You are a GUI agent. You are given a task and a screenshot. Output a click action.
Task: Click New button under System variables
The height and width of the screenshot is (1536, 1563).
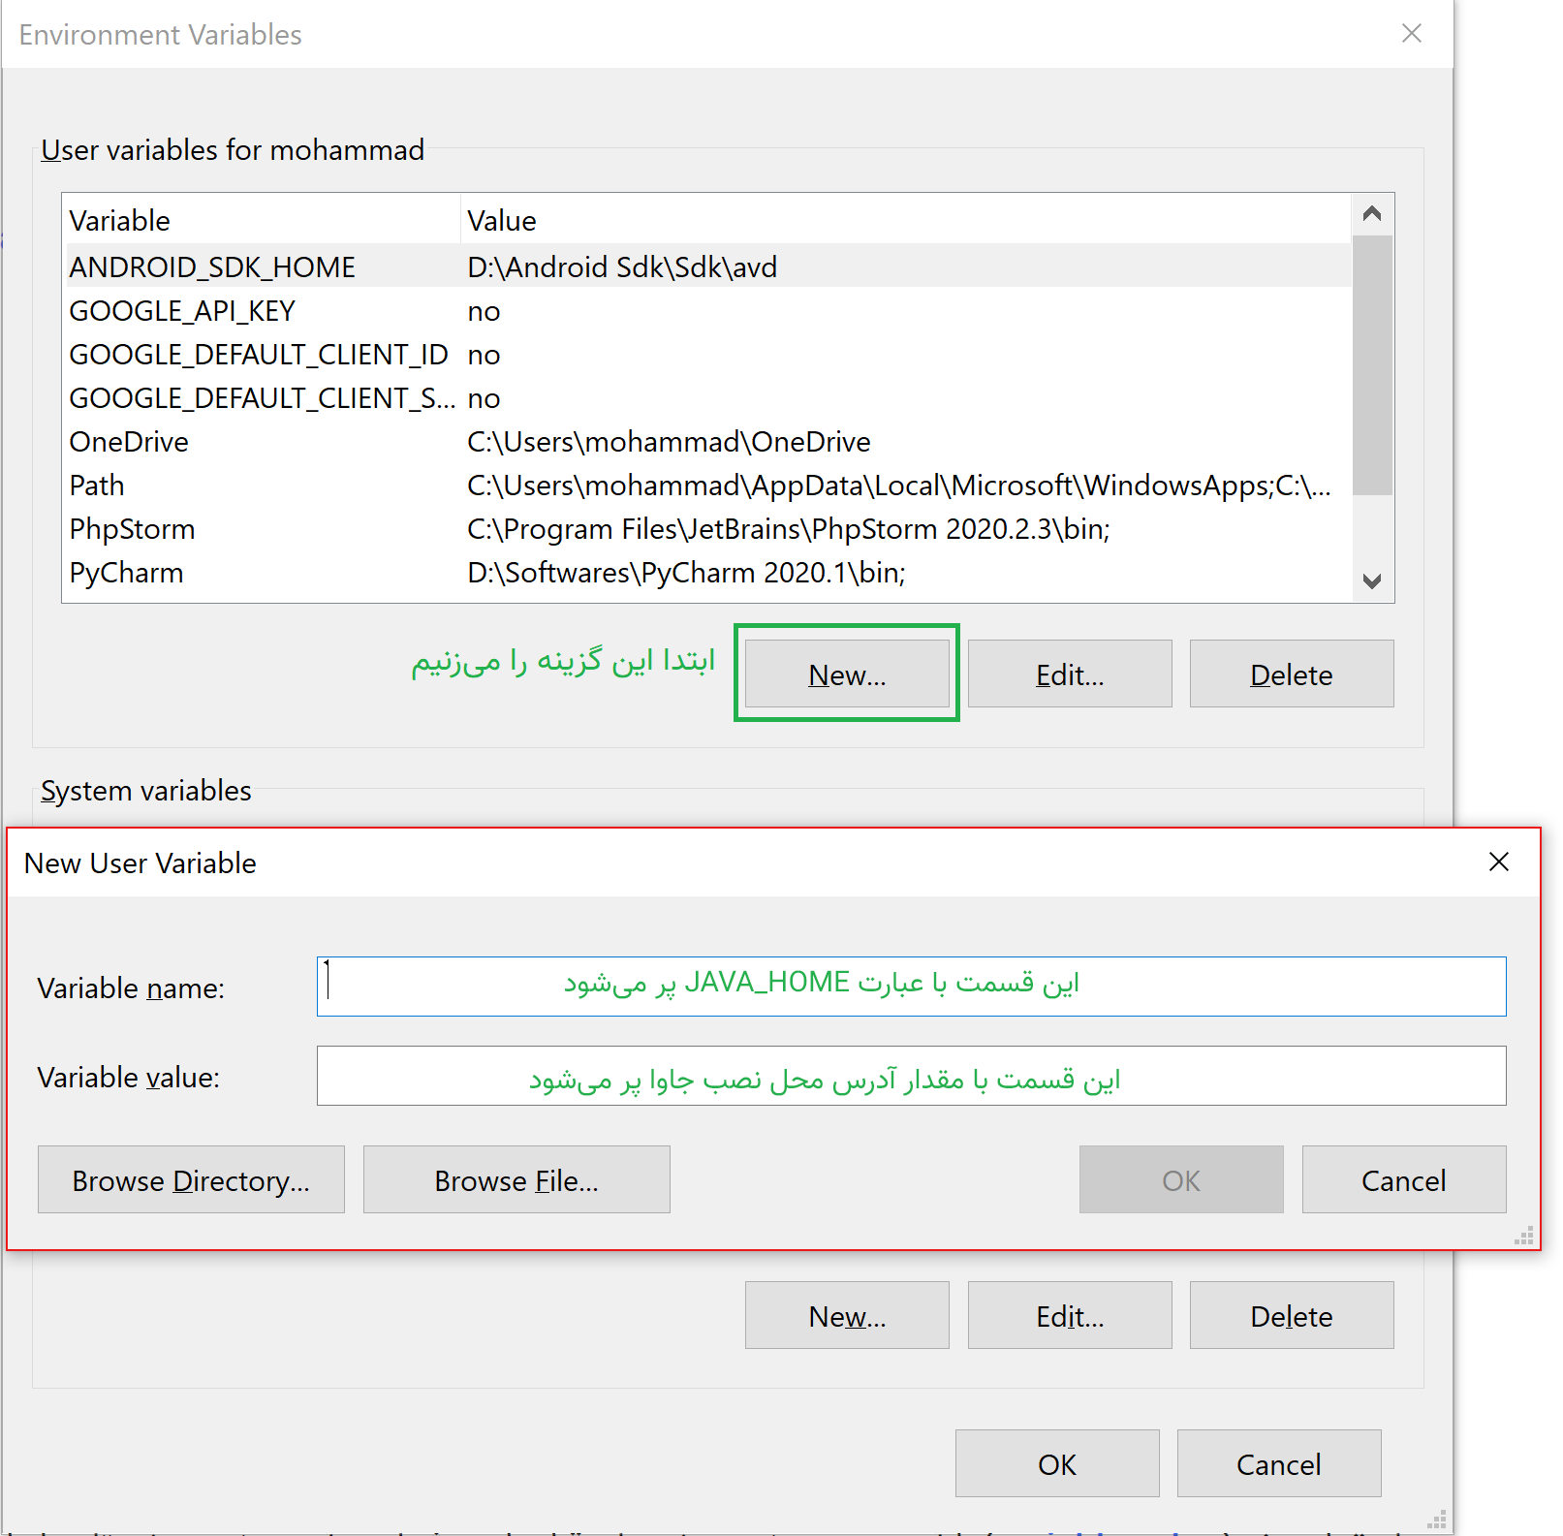click(x=847, y=1315)
